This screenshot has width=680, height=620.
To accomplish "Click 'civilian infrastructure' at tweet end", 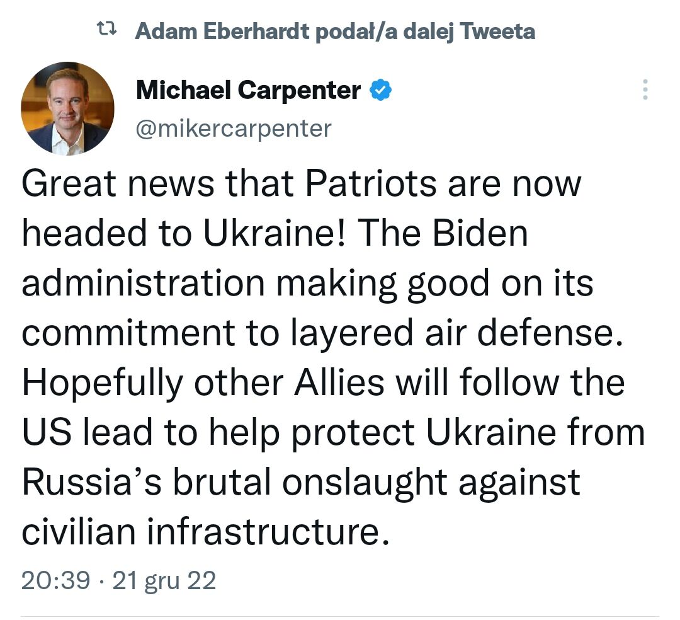I will tap(205, 532).
